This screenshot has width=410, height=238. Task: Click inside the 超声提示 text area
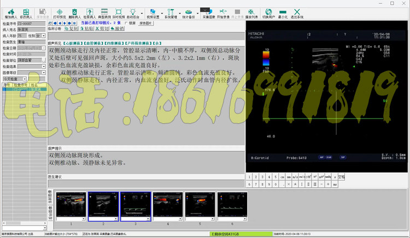146,162
